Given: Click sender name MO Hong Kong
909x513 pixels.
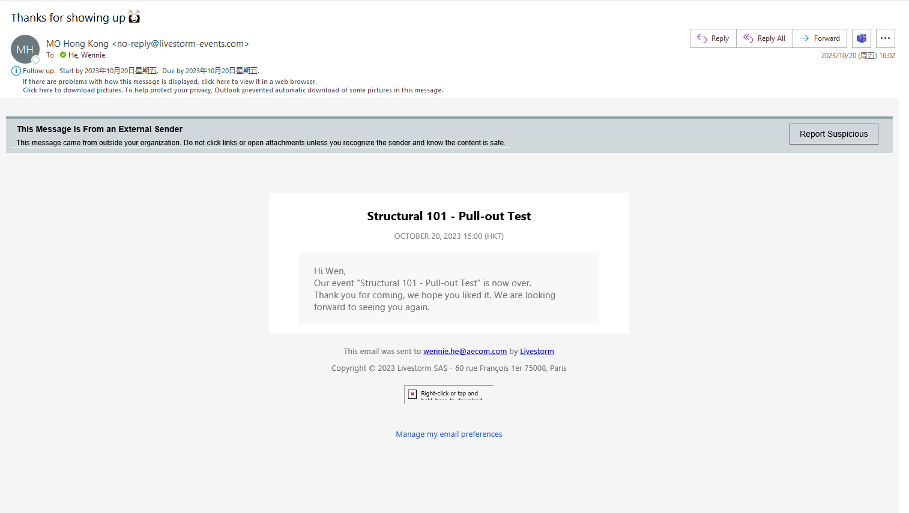Looking at the screenshot, I should 77,44.
